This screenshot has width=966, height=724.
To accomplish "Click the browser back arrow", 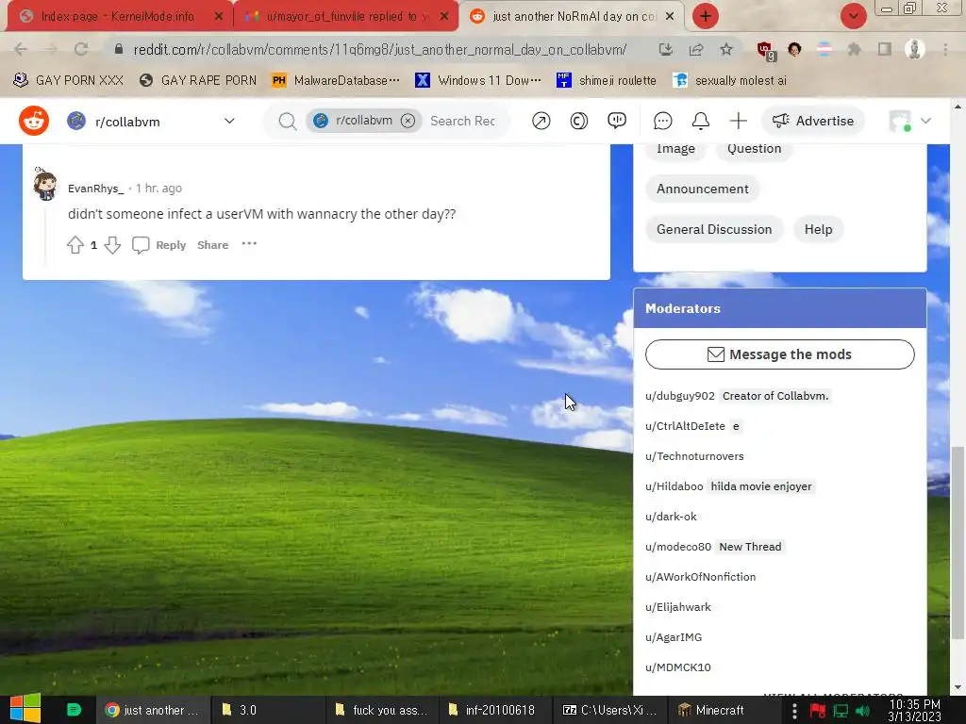I will (x=21, y=49).
